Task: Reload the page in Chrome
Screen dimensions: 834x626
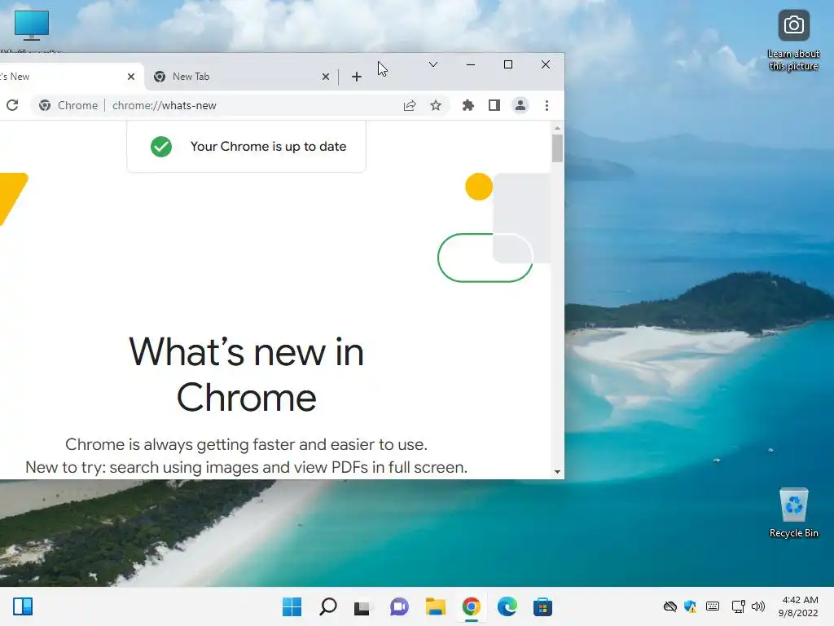Action: tap(12, 105)
